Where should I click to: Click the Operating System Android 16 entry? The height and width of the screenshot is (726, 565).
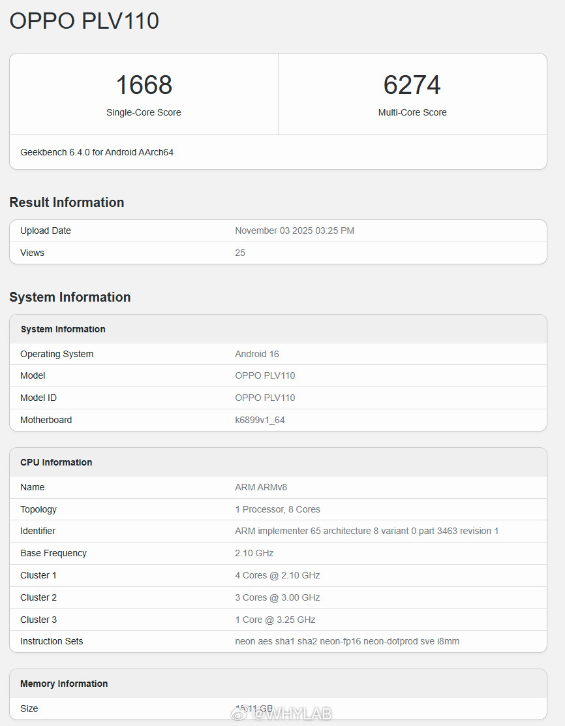click(256, 354)
